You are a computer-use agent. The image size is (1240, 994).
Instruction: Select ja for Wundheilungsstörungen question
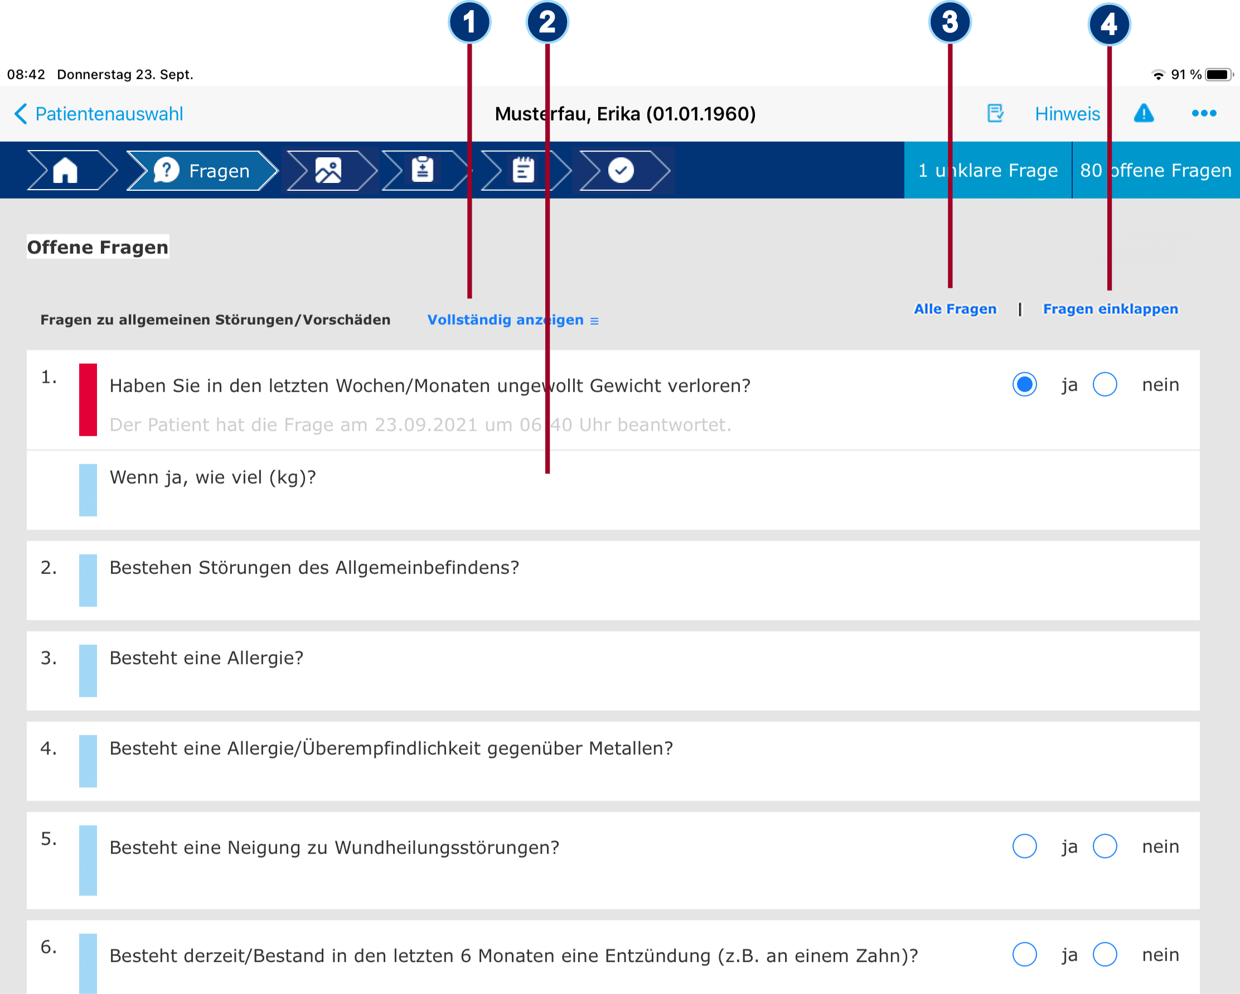coord(1025,846)
